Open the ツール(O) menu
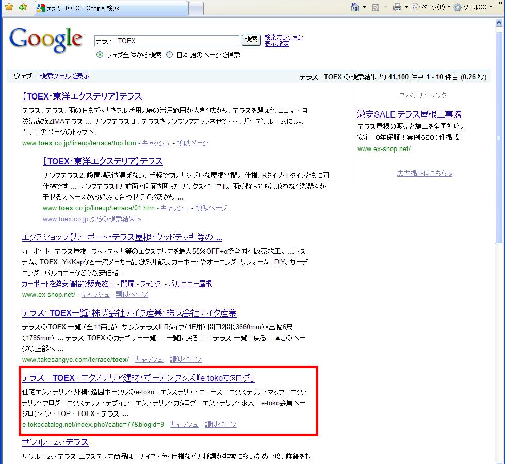The width and height of the screenshot is (505, 464). (x=473, y=7)
